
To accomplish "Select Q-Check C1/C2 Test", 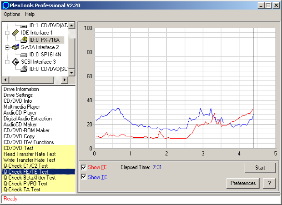I will pyautogui.click(x=39, y=166).
